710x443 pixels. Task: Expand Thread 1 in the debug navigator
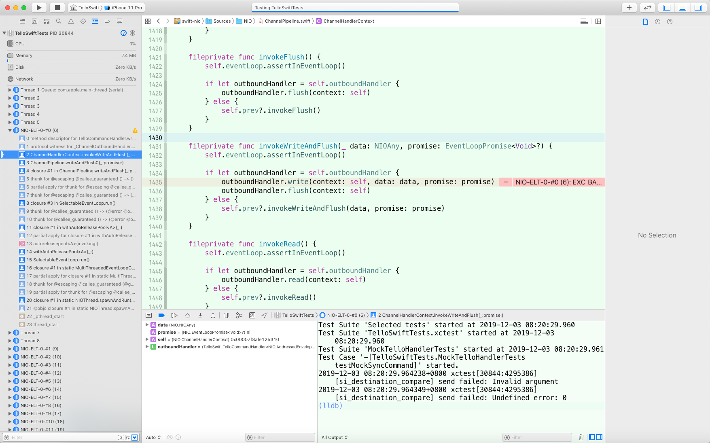(9, 90)
